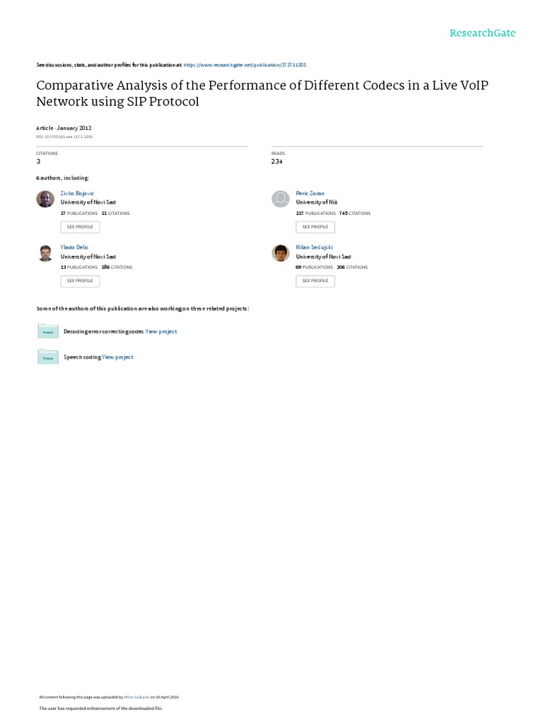Click Živko Bojović's profile photo

(x=45, y=199)
